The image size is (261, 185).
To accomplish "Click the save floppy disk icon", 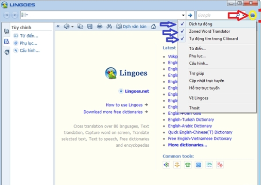I will [x=90, y=26].
